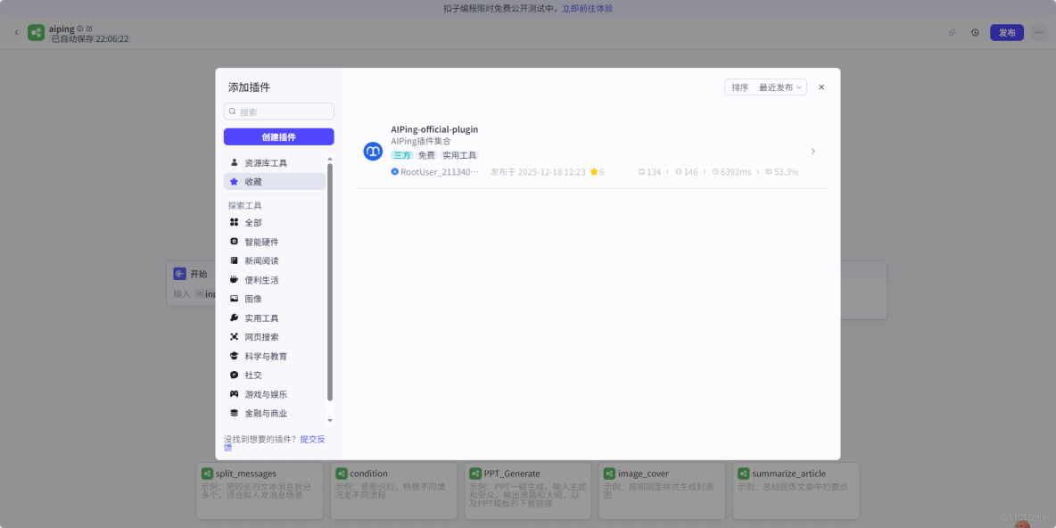
Task: Click the plugin search input field
Action: 278,111
